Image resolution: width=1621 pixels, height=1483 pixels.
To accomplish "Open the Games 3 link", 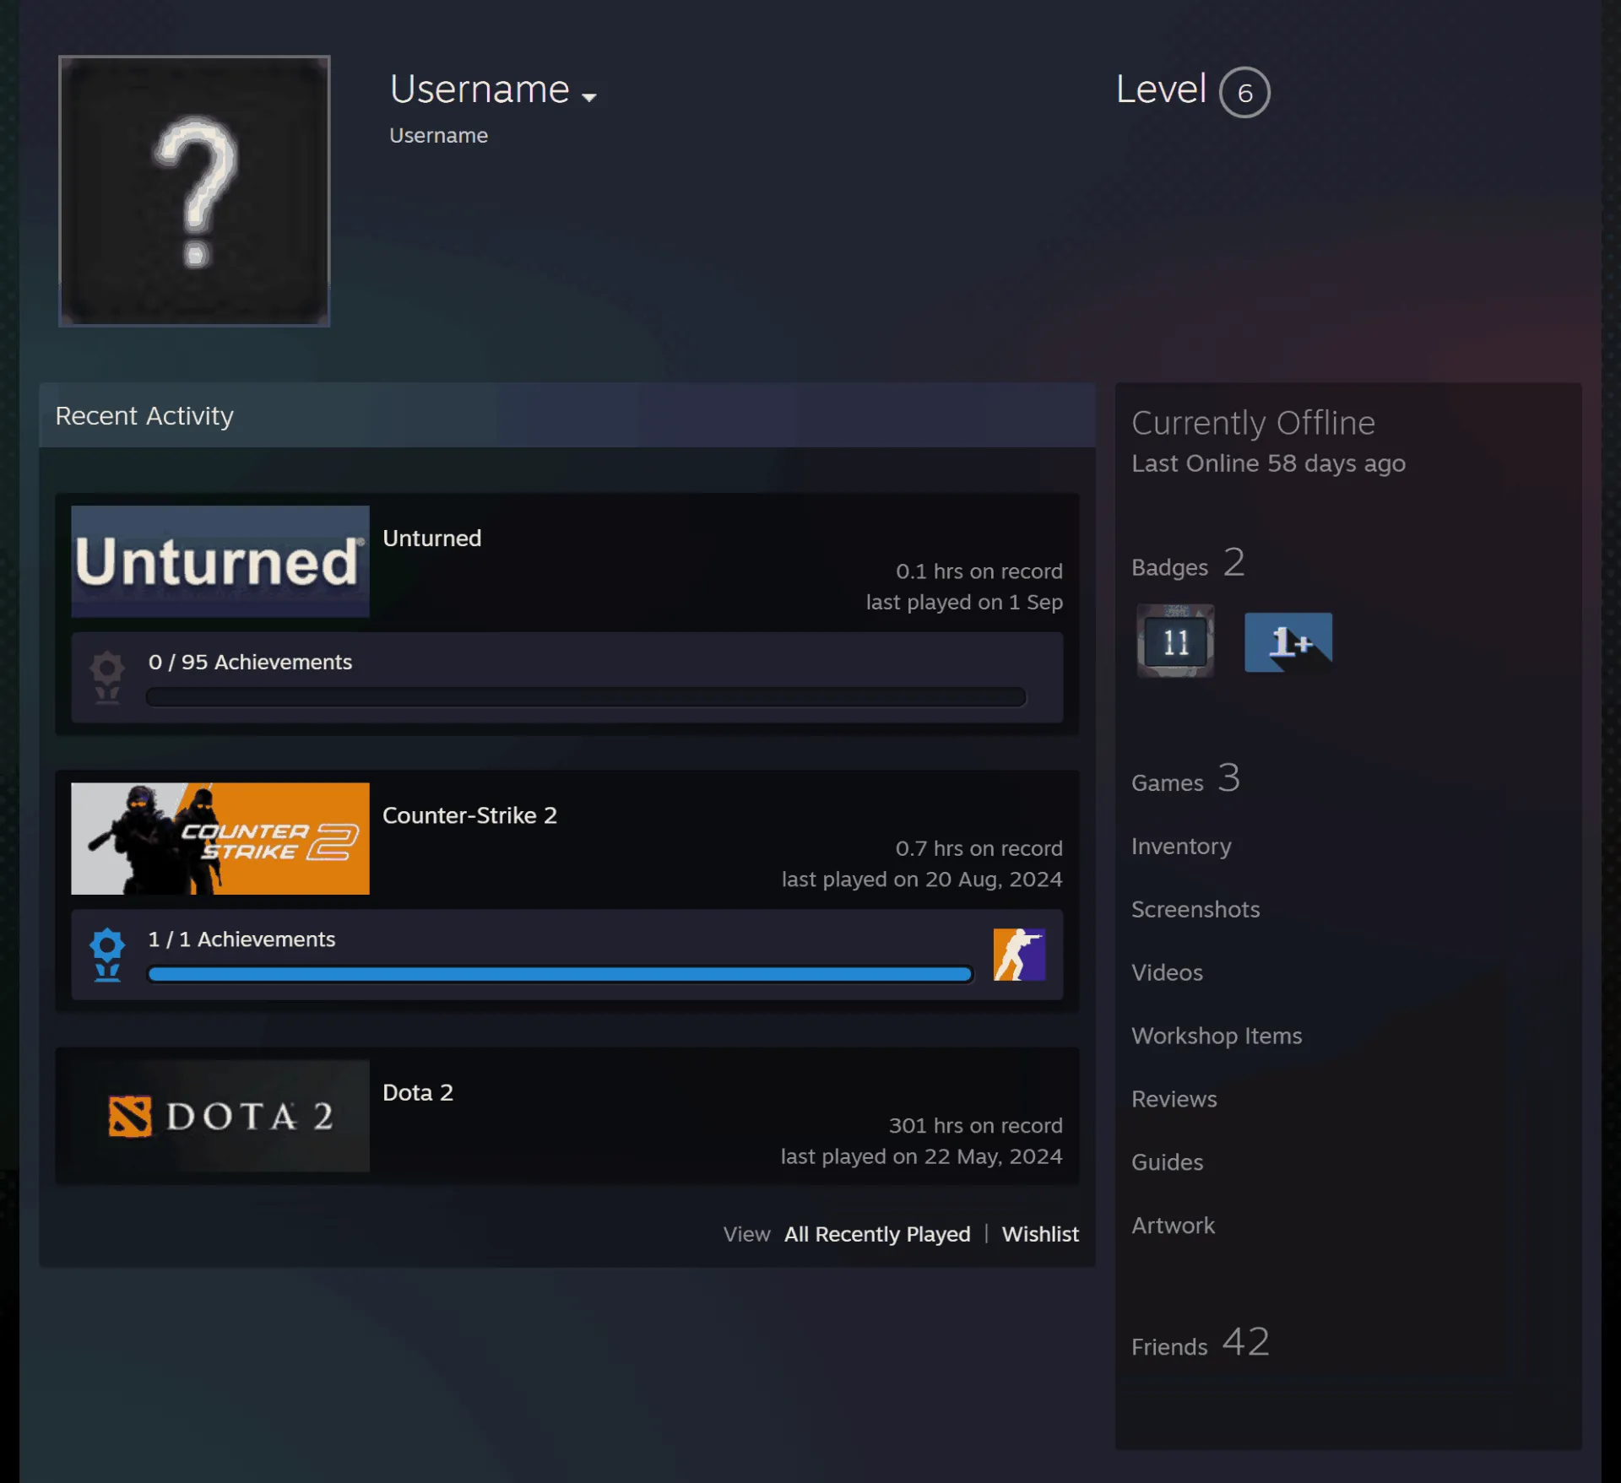I will [x=1185, y=778].
